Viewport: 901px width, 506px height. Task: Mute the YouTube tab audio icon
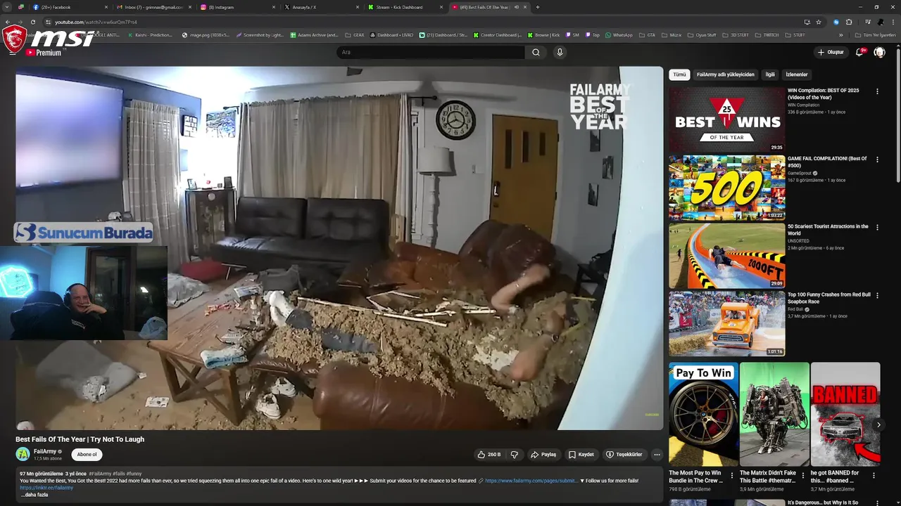point(516,7)
